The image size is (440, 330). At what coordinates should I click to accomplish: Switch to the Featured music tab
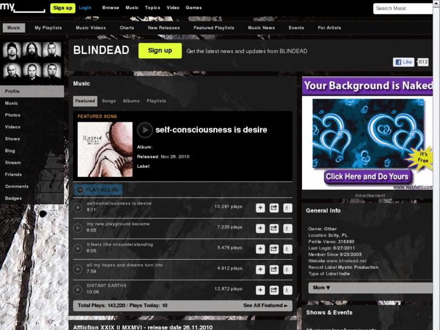pyautogui.click(x=85, y=101)
